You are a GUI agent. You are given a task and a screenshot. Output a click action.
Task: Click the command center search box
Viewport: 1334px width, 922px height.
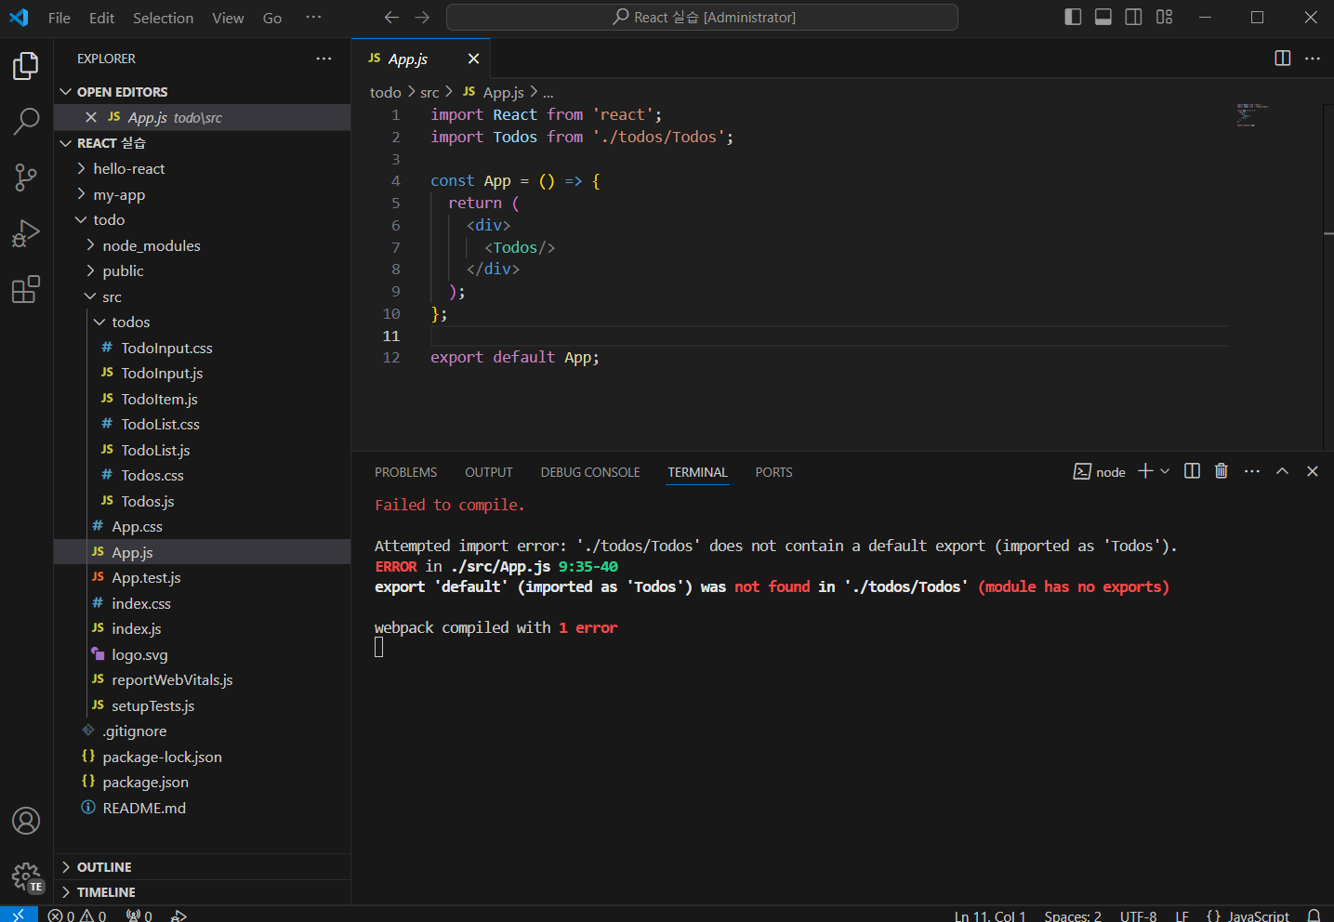(x=702, y=17)
